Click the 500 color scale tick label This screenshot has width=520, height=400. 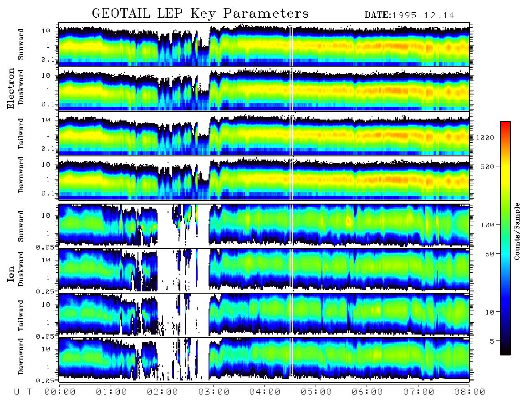point(487,166)
